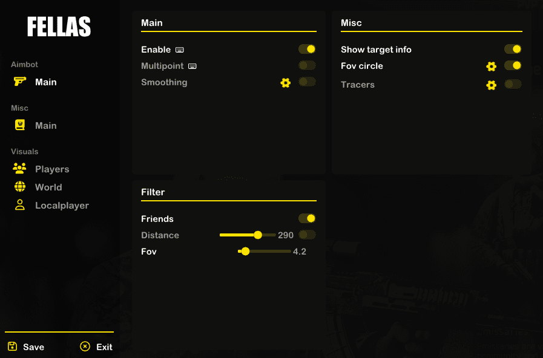Open the Localplayer visuals page
The height and width of the screenshot is (358, 543).
pos(62,206)
